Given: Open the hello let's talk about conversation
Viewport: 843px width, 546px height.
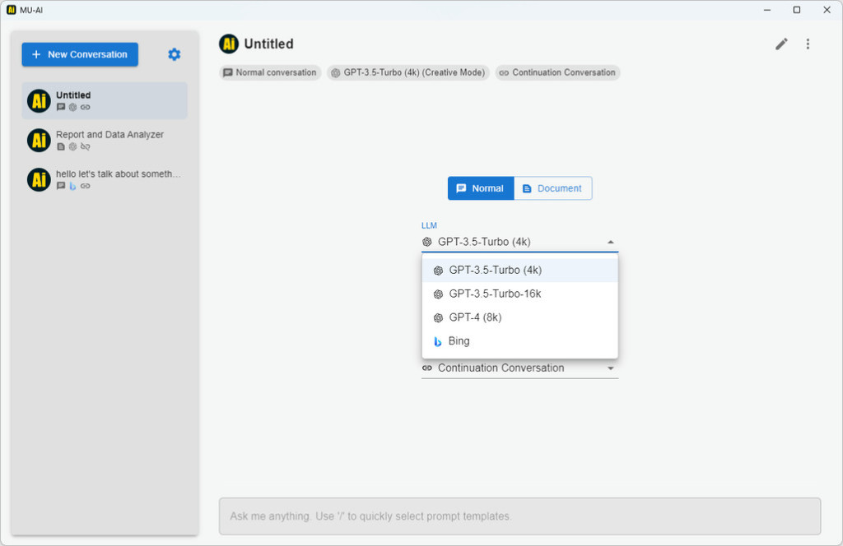Looking at the screenshot, I should coord(105,179).
